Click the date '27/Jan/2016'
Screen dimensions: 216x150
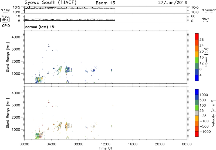[173, 3]
